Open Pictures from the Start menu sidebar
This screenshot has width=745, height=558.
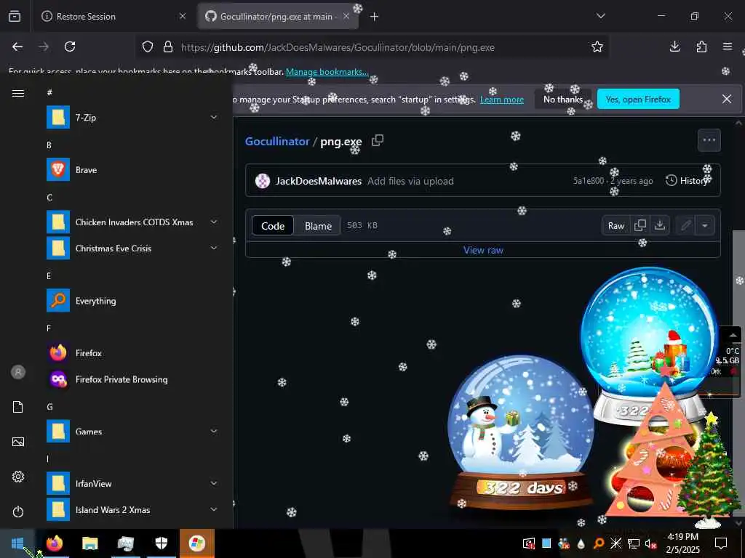pyautogui.click(x=18, y=442)
